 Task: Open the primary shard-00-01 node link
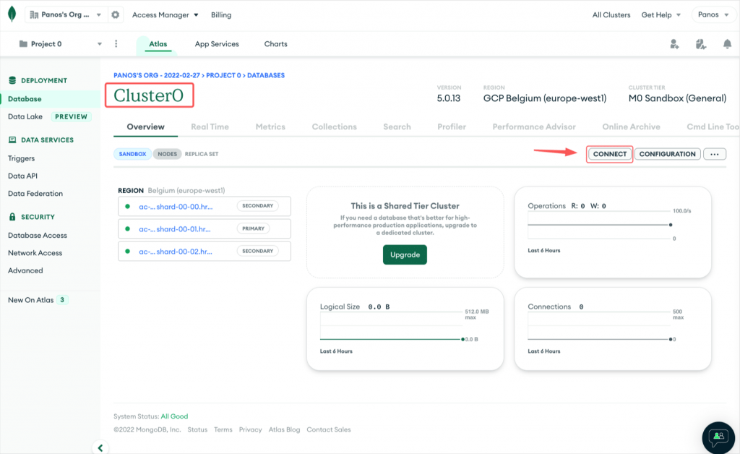[176, 229]
